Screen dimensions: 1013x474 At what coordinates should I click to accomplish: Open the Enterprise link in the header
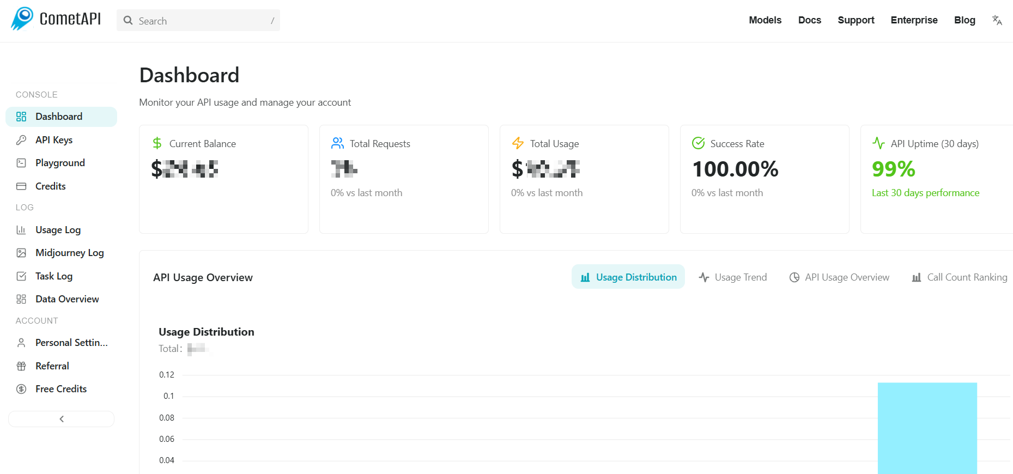[914, 20]
